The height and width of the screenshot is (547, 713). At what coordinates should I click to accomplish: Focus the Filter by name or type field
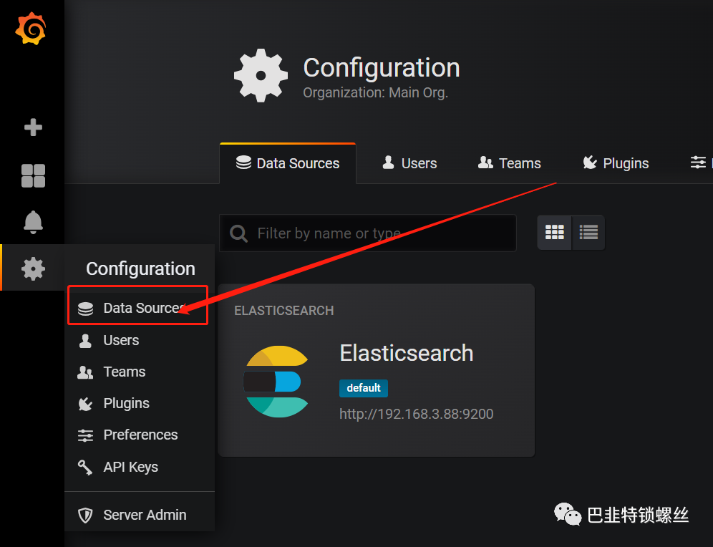click(x=368, y=233)
